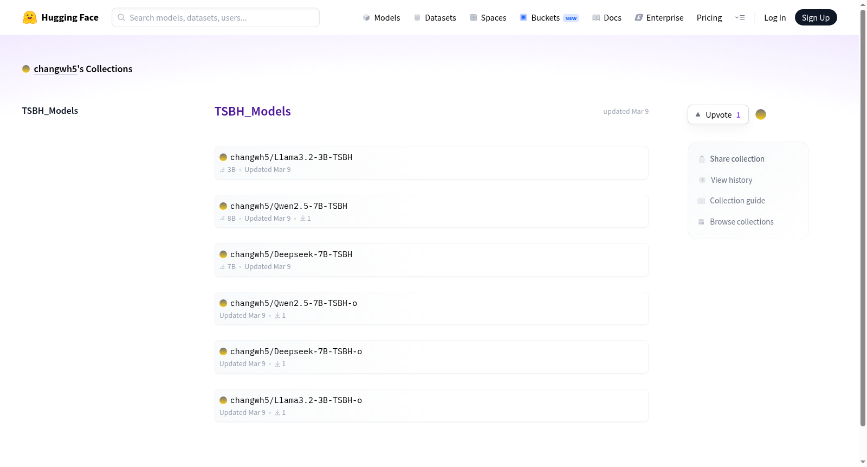Open the Docs menu item
This screenshot has width=867, height=467.
(x=607, y=17)
